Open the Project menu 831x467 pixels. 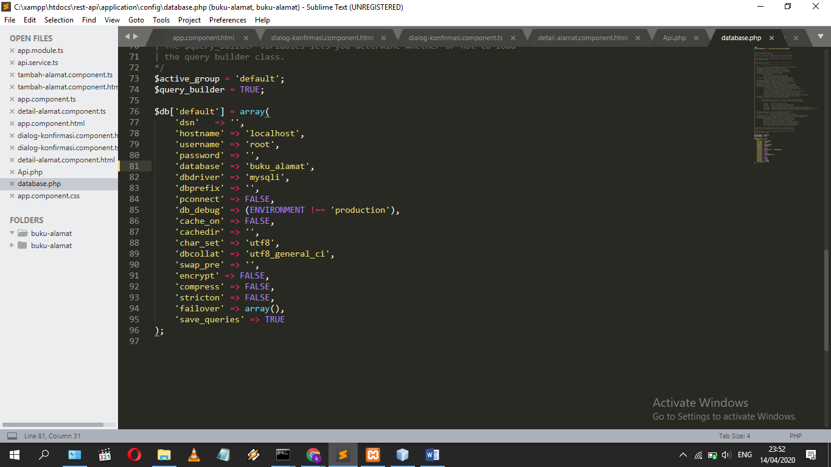tap(190, 20)
